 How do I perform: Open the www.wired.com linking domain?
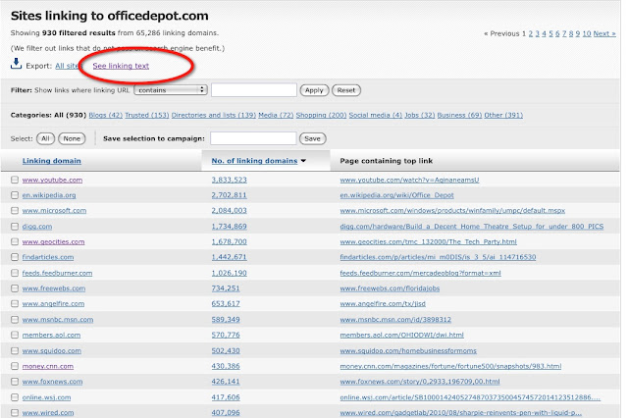48,413
